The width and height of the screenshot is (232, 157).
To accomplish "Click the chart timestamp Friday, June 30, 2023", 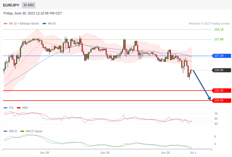I will click(33, 13).
